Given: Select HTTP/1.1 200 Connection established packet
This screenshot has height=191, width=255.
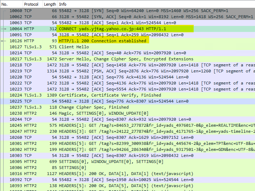Looking at the screenshot, I should [127, 41].
